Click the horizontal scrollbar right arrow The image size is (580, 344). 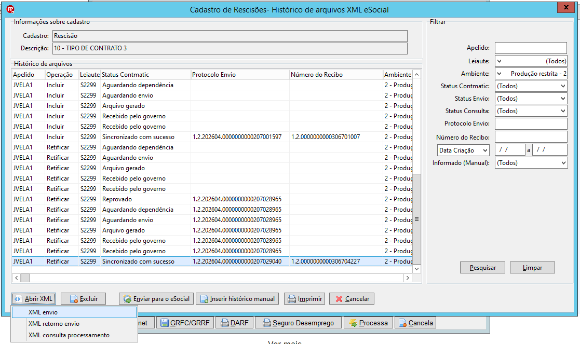click(x=408, y=278)
